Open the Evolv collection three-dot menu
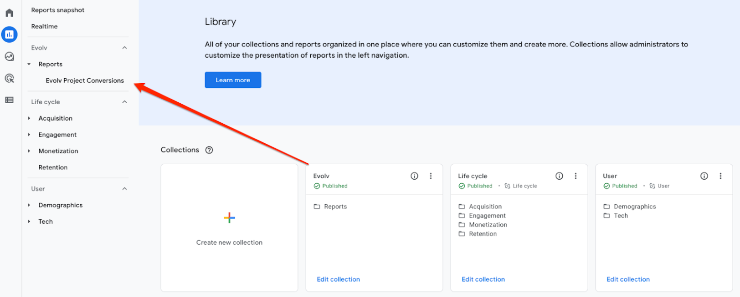The width and height of the screenshot is (740, 297). click(431, 176)
